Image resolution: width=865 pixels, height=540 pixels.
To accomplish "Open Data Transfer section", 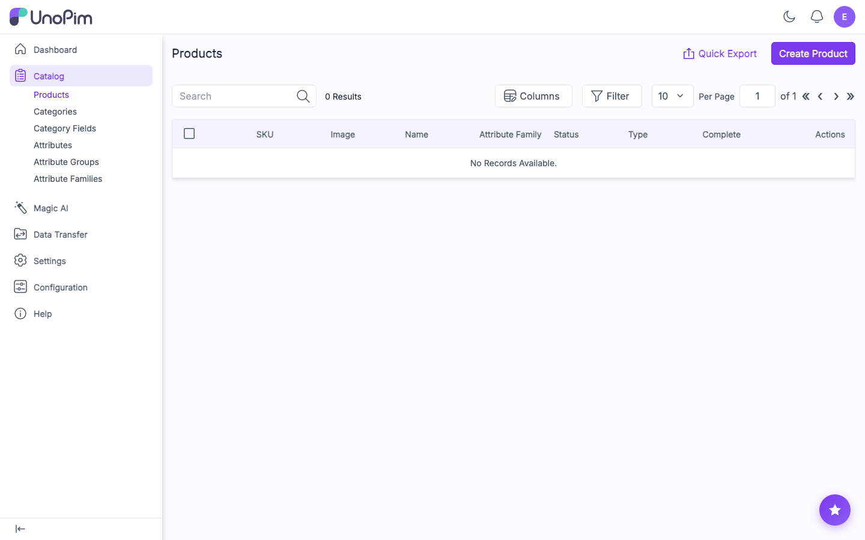I will pyautogui.click(x=81, y=235).
